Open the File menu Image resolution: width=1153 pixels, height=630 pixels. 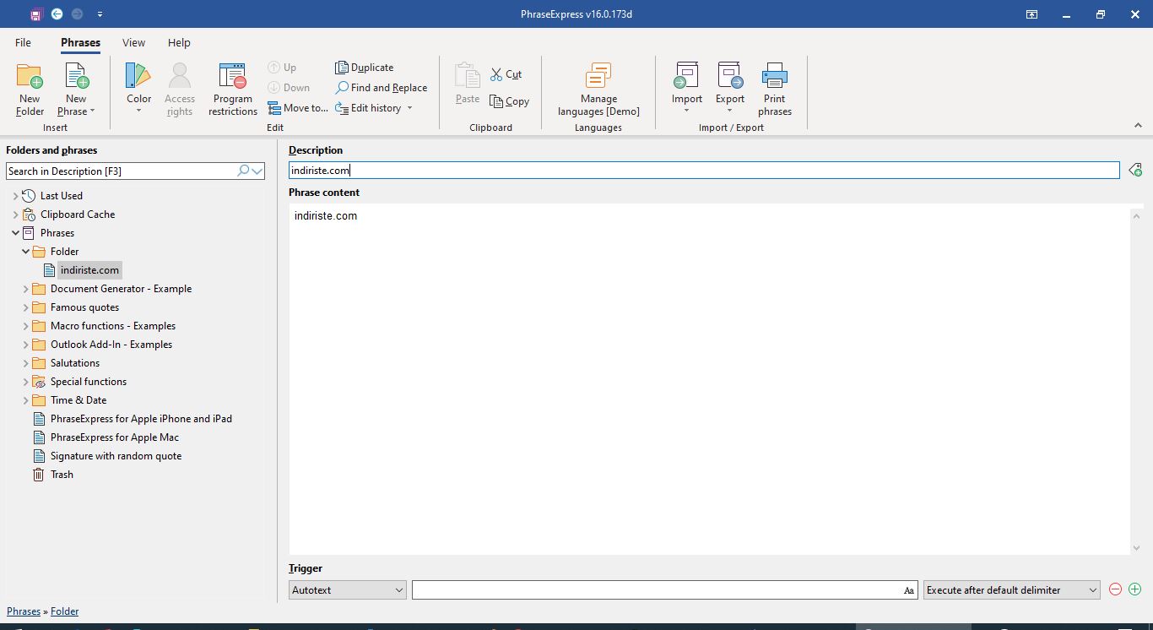[23, 42]
